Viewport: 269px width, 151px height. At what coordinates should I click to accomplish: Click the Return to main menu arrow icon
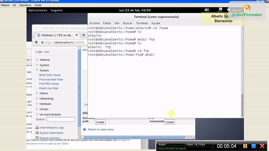pyautogui.click(x=84, y=130)
